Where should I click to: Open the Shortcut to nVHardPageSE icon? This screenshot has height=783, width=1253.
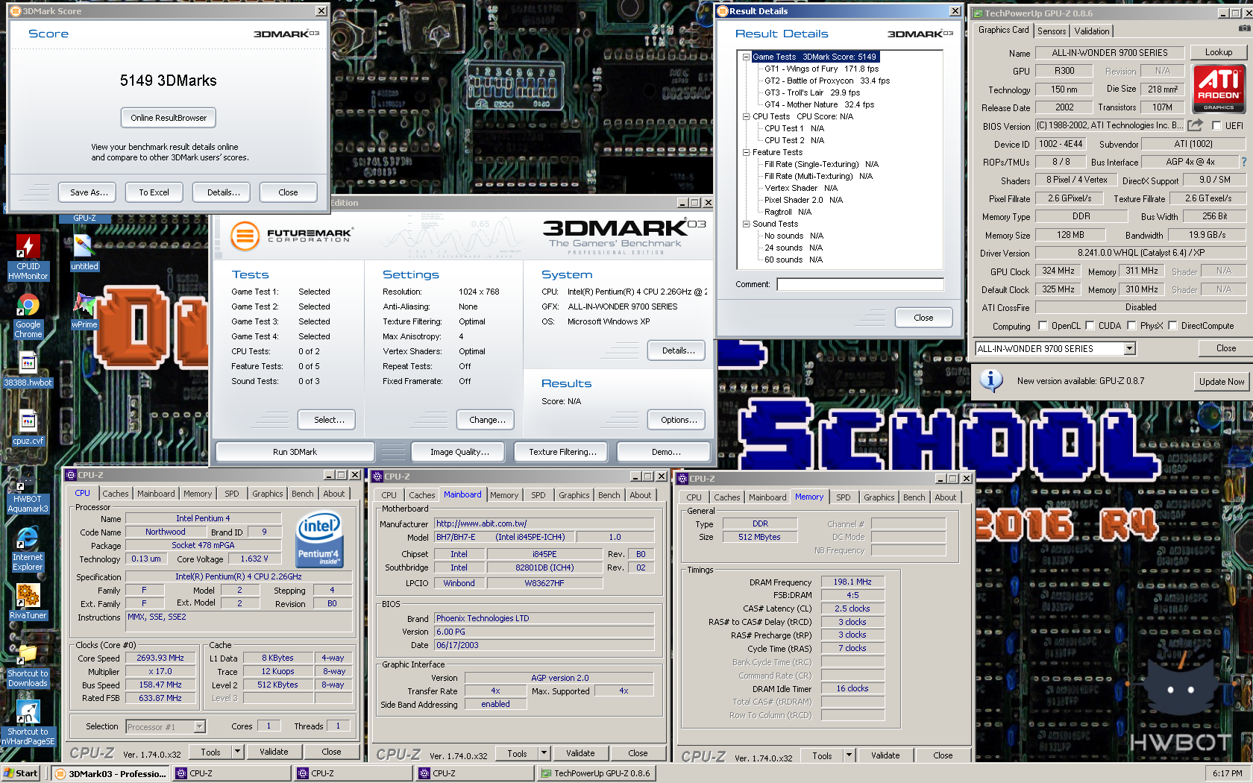pos(28,723)
